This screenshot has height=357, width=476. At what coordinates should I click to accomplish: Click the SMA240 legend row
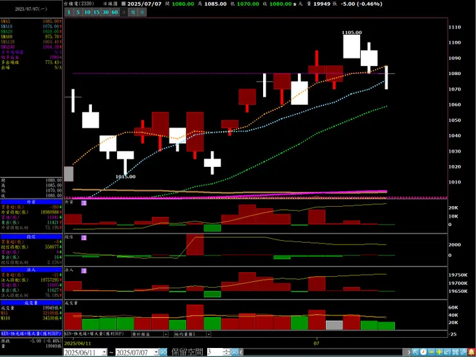(32, 47)
